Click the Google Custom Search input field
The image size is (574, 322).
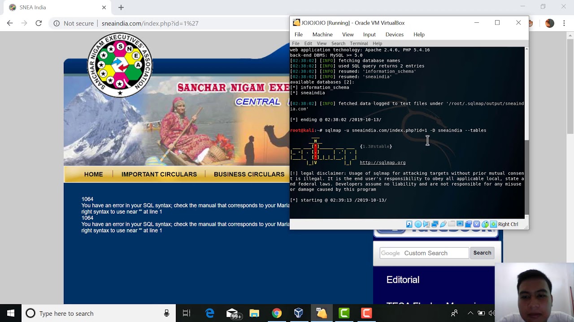point(424,253)
